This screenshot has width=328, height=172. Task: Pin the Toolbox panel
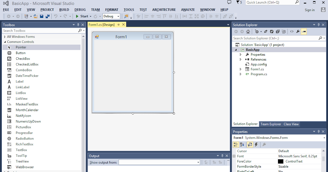coord(78,25)
